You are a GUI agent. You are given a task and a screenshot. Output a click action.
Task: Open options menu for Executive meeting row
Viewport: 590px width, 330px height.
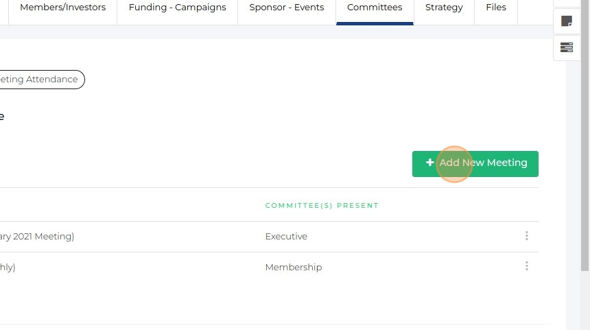(527, 236)
